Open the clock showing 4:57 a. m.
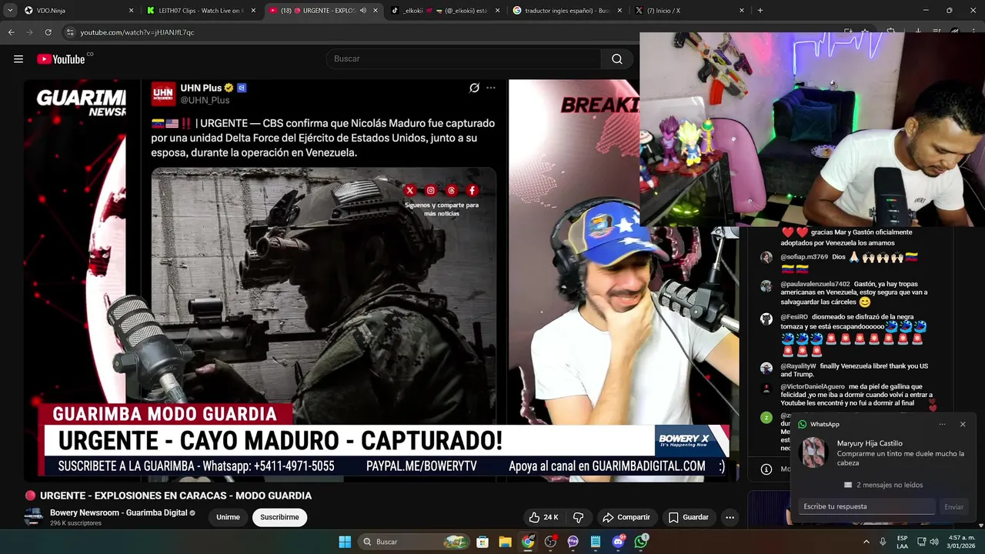This screenshot has height=554, width=985. pyautogui.click(x=962, y=542)
